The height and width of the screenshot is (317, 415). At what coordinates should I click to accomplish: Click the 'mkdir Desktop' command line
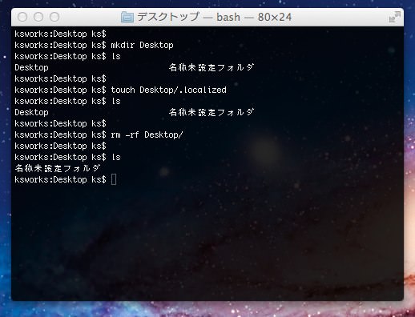pos(94,45)
